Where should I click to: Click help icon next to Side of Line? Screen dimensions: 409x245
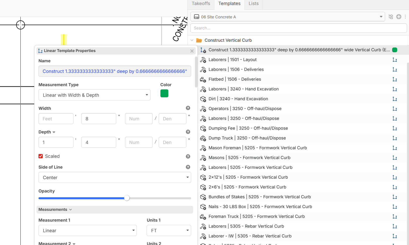(x=188, y=167)
